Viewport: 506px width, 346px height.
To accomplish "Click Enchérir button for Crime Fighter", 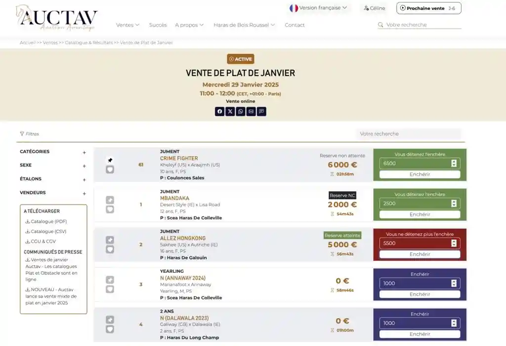I will pos(420,174).
